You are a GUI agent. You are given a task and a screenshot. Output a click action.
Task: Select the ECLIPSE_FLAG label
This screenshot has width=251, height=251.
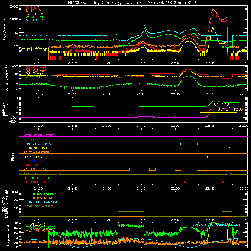[x=34, y=161]
